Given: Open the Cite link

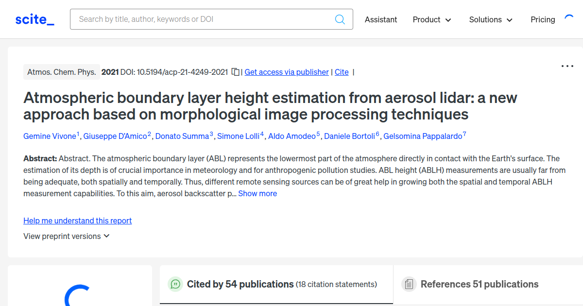Looking at the screenshot, I should tap(342, 72).
